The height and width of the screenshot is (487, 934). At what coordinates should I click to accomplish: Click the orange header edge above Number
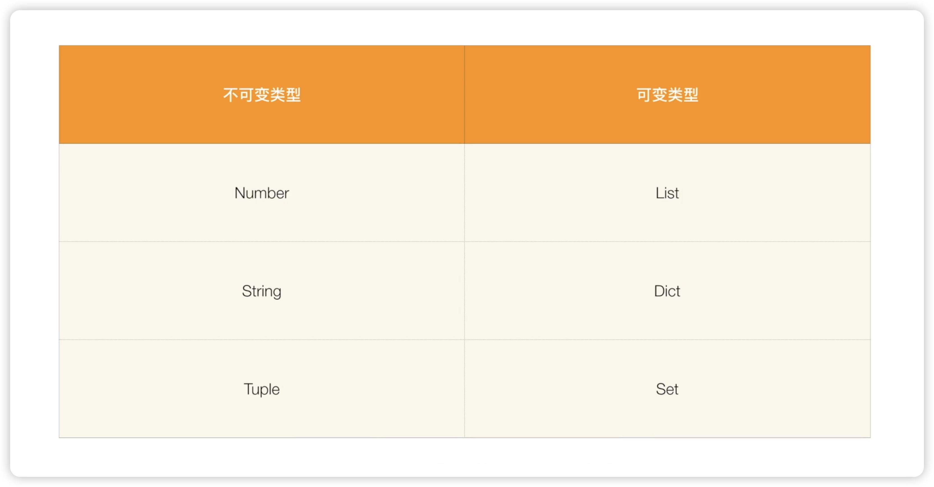click(x=262, y=144)
